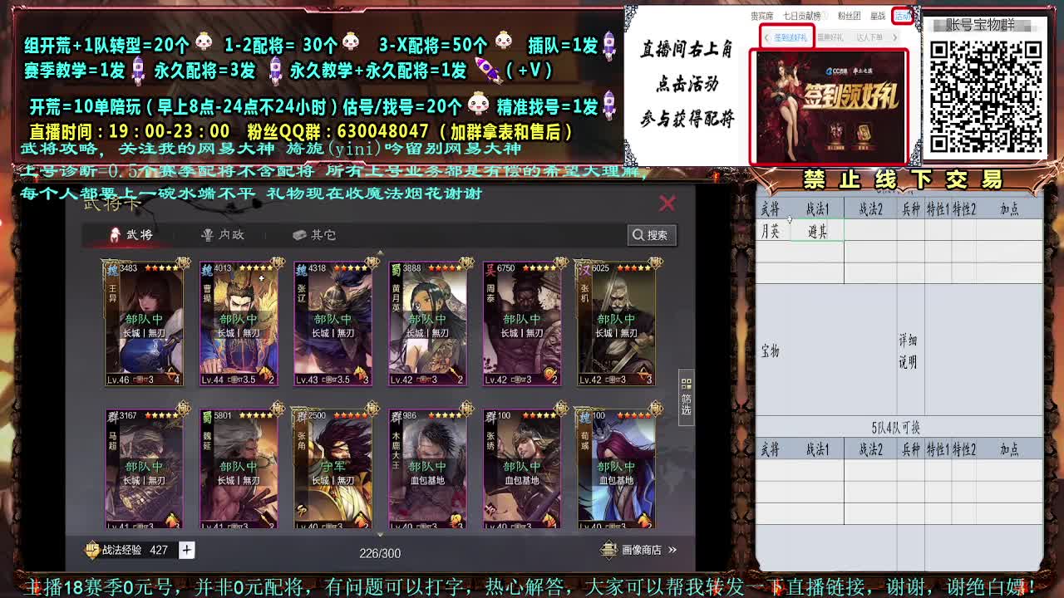Open the 粉丝团 tab in the top banner
Viewport: 1064px width, 598px height.
tap(849, 16)
